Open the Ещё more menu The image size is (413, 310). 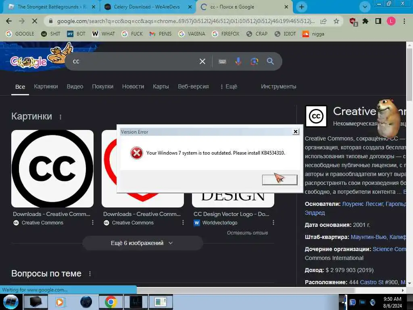point(229,86)
